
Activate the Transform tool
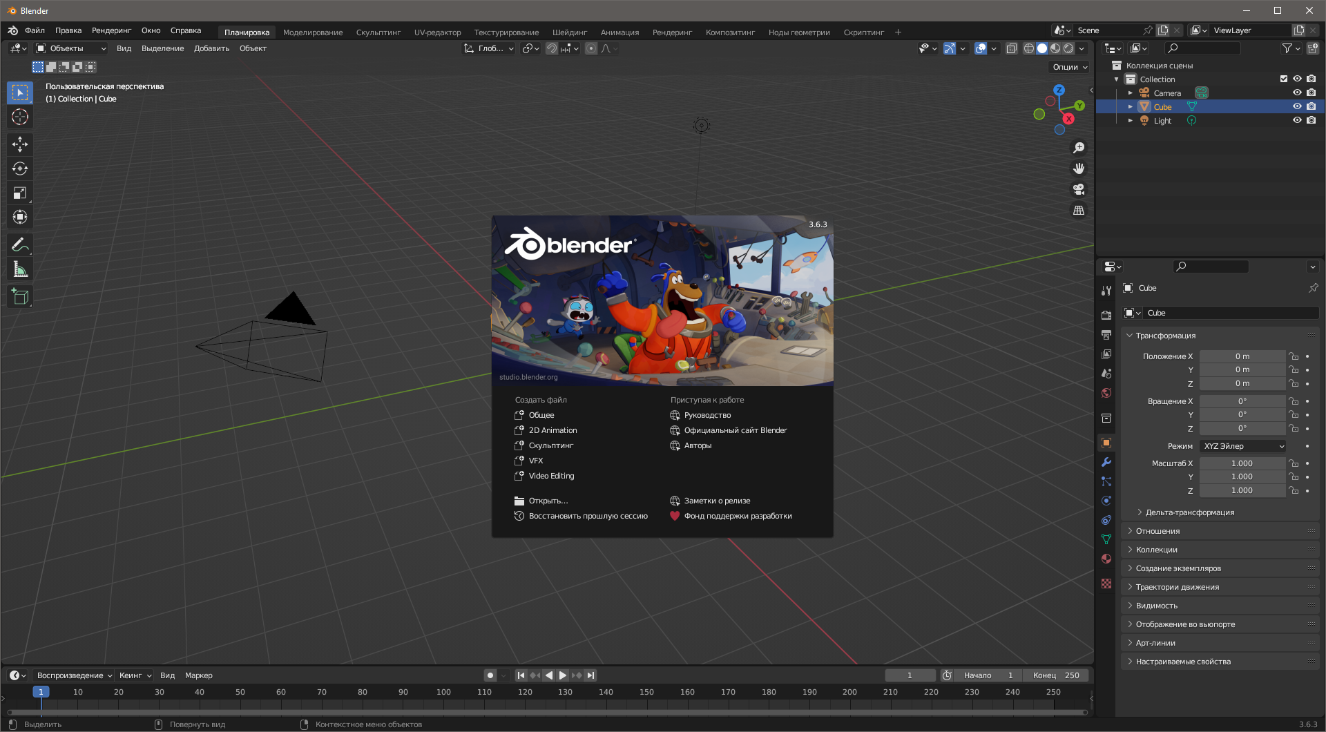tap(20, 217)
